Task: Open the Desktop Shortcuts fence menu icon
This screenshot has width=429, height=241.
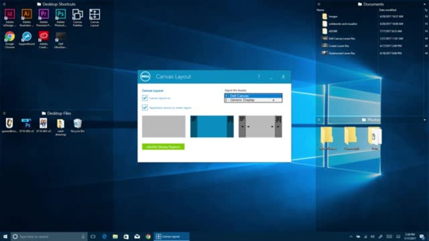Action: [4, 4]
